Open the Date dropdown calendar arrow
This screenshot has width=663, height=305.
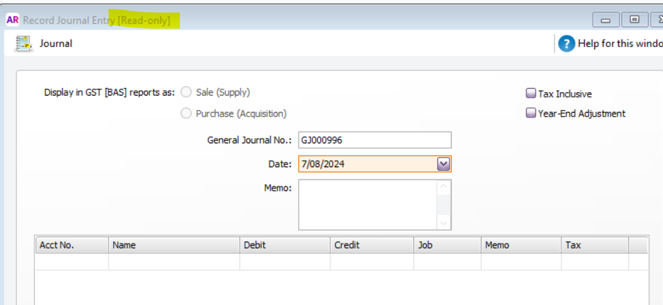point(443,164)
